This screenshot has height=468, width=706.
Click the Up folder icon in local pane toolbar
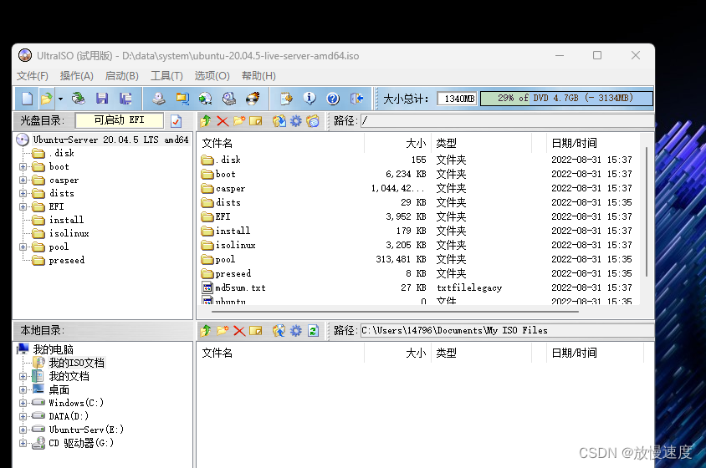click(206, 331)
